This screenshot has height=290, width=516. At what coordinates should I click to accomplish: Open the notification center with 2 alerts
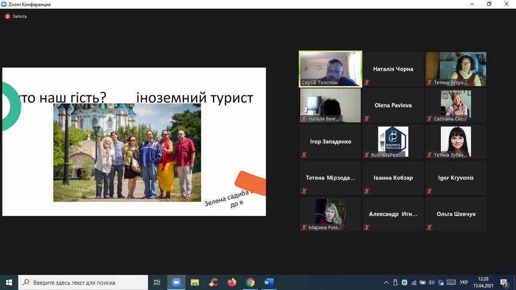tap(505, 282)
